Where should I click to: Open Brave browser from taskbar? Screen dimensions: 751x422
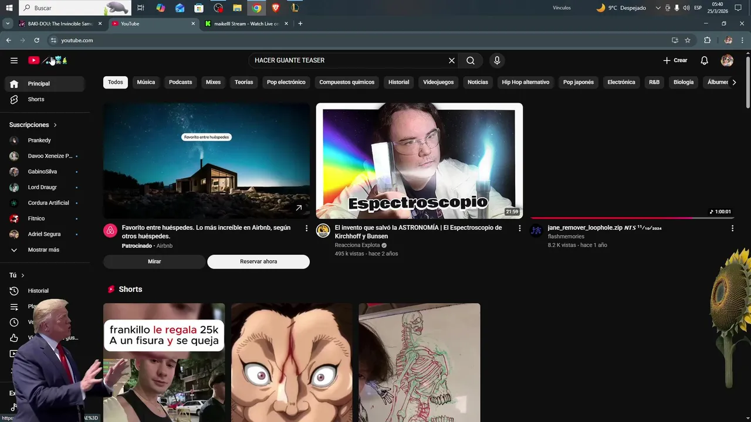pos(276,8)
